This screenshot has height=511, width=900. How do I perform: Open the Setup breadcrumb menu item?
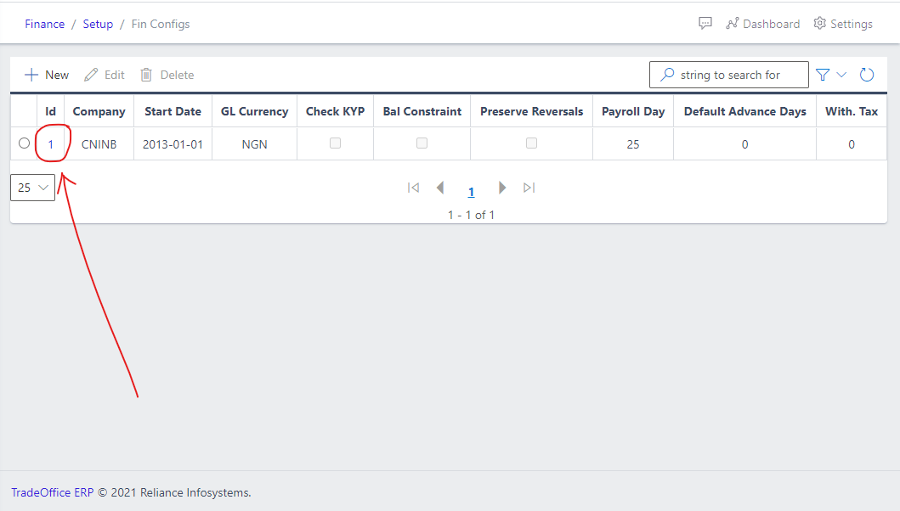[x=98, y=24]
